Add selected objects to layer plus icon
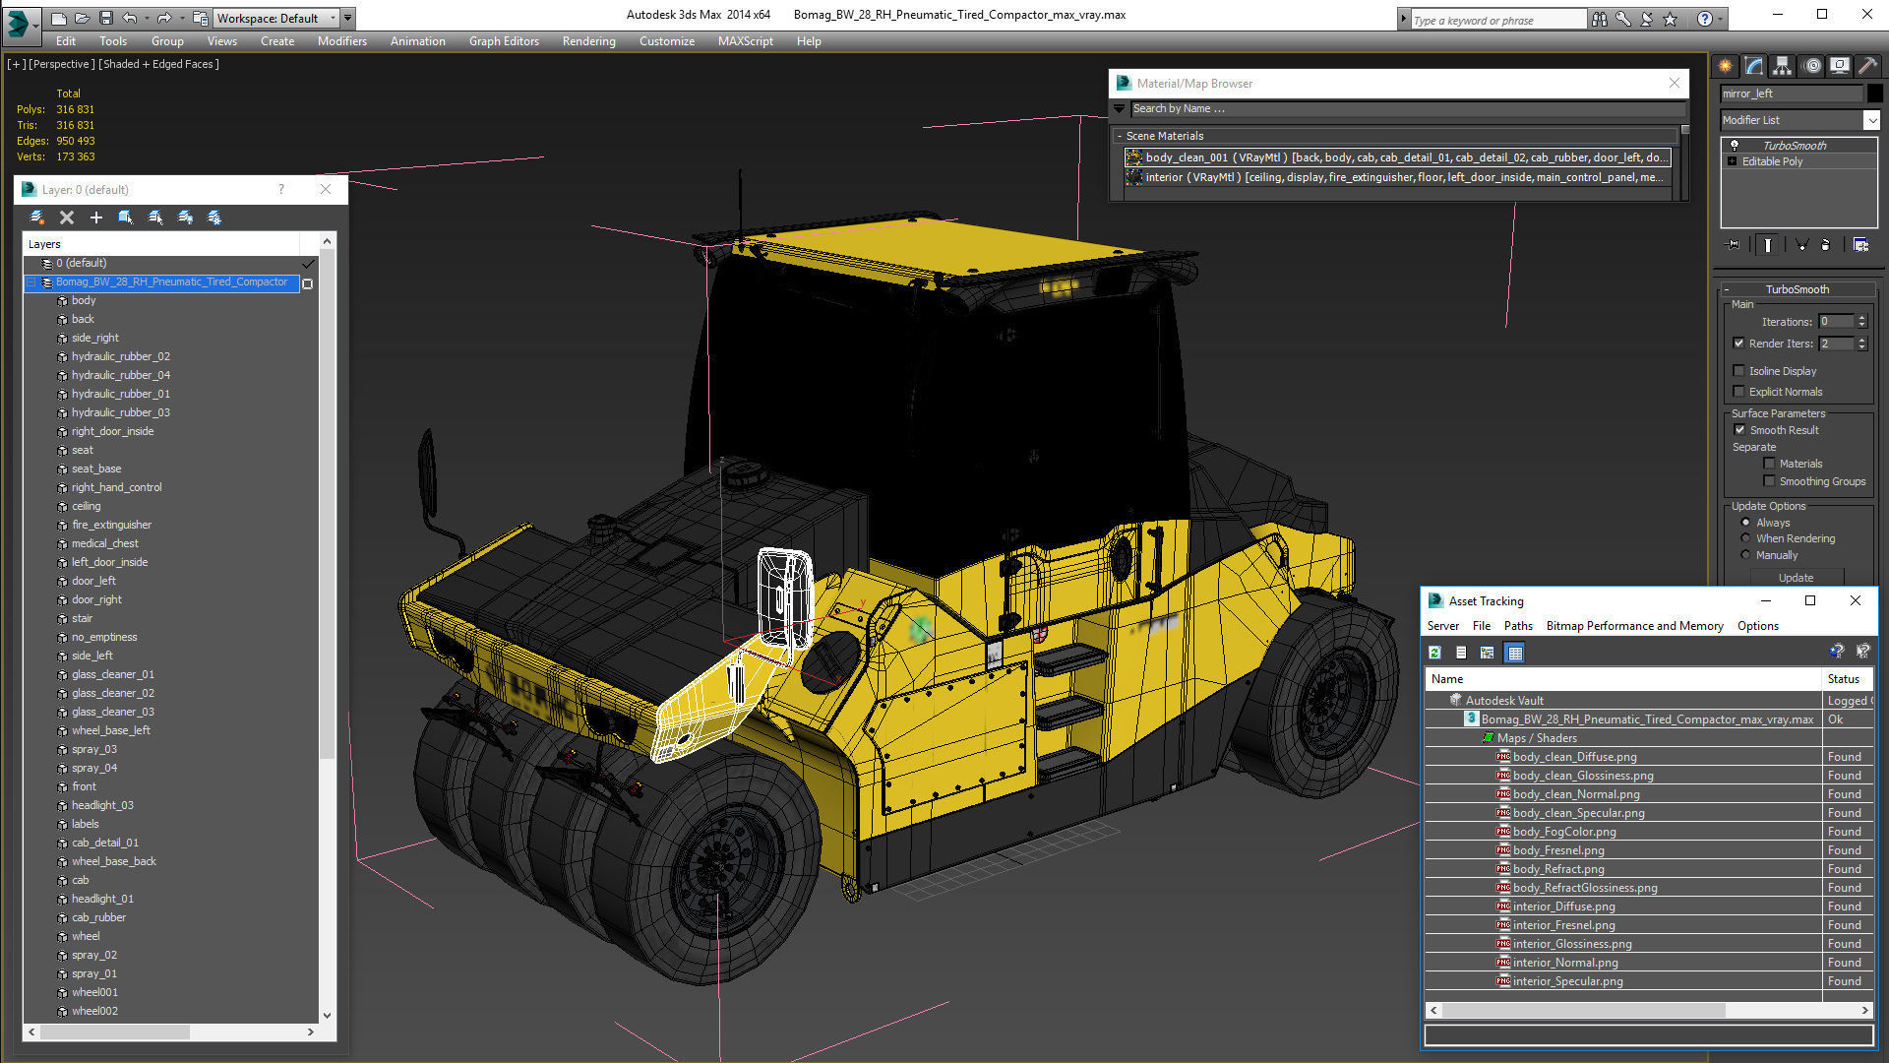The height and width of the screenshot is (1063, 1889). (96, 218)
